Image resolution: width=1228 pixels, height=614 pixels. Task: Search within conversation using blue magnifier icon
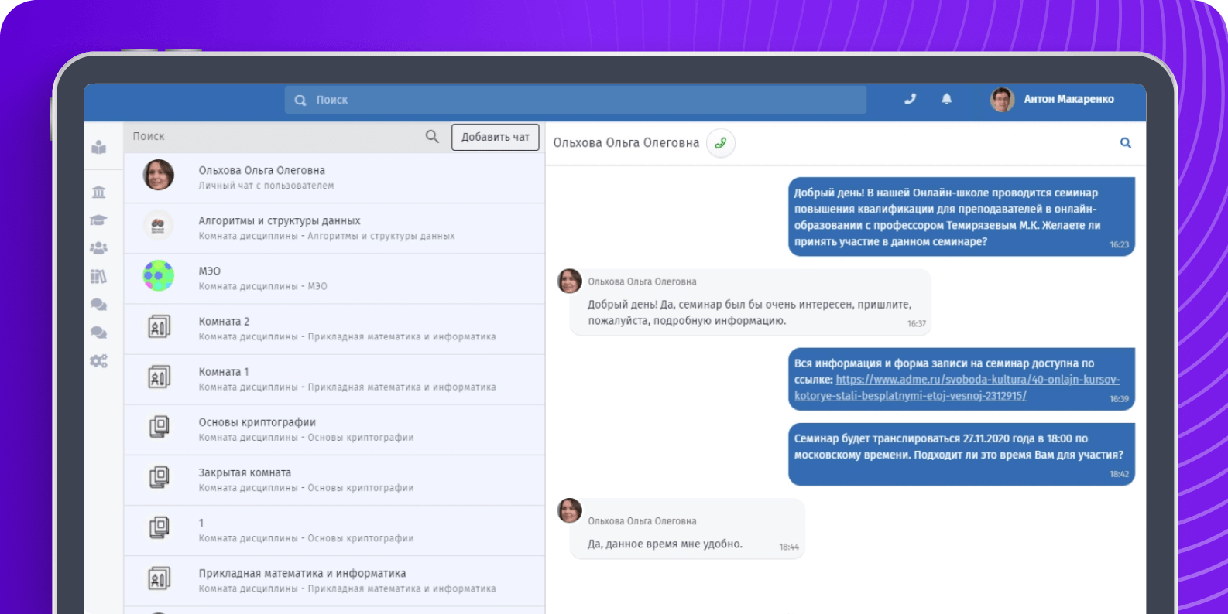click(1126, 143)
